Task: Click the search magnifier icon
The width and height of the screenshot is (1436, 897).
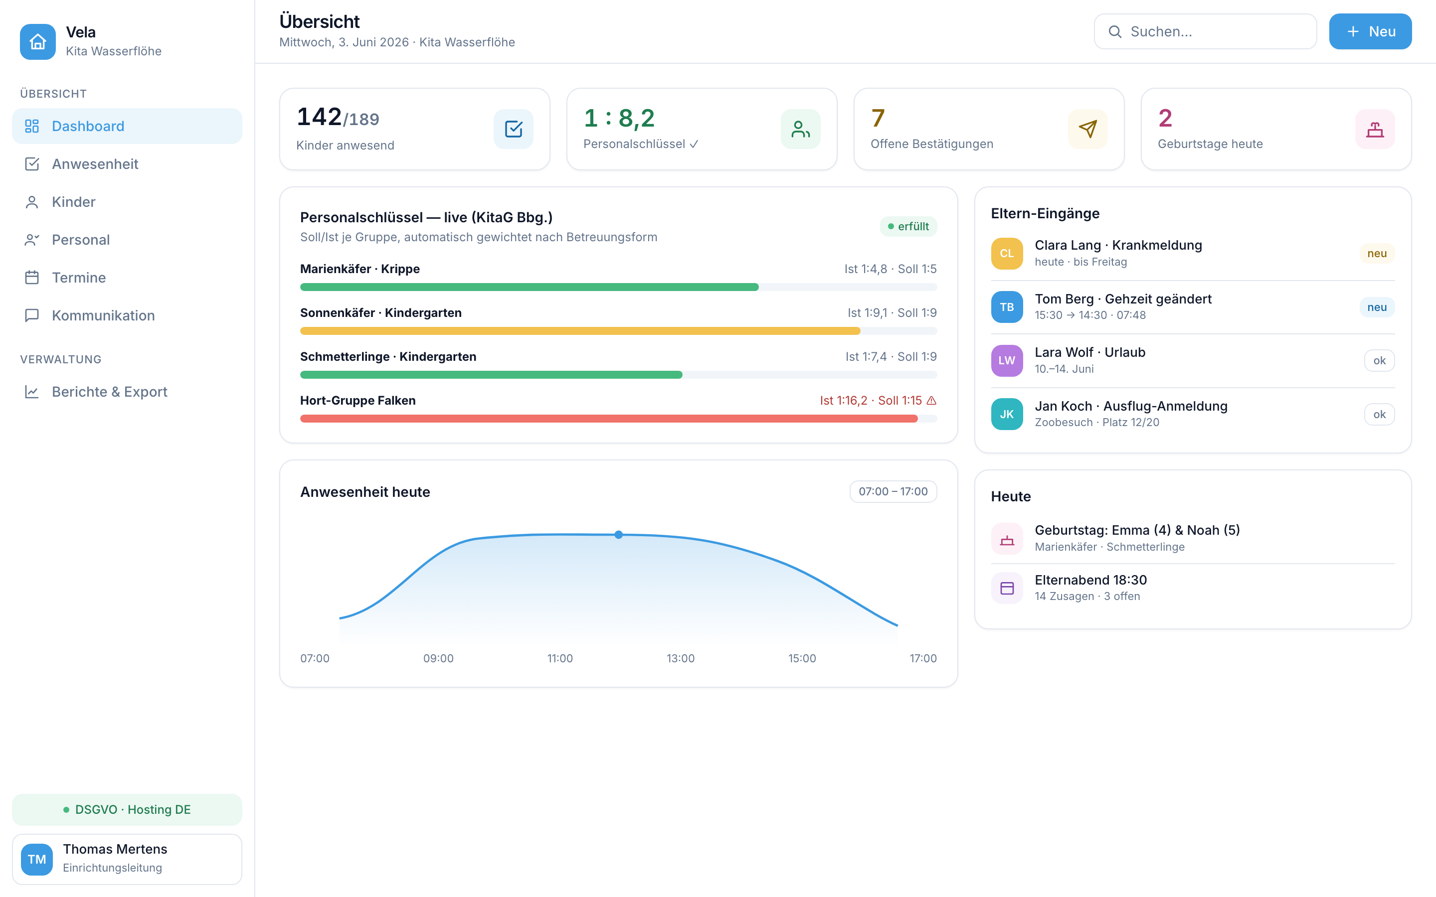Action: click(x=1115, y=31)
